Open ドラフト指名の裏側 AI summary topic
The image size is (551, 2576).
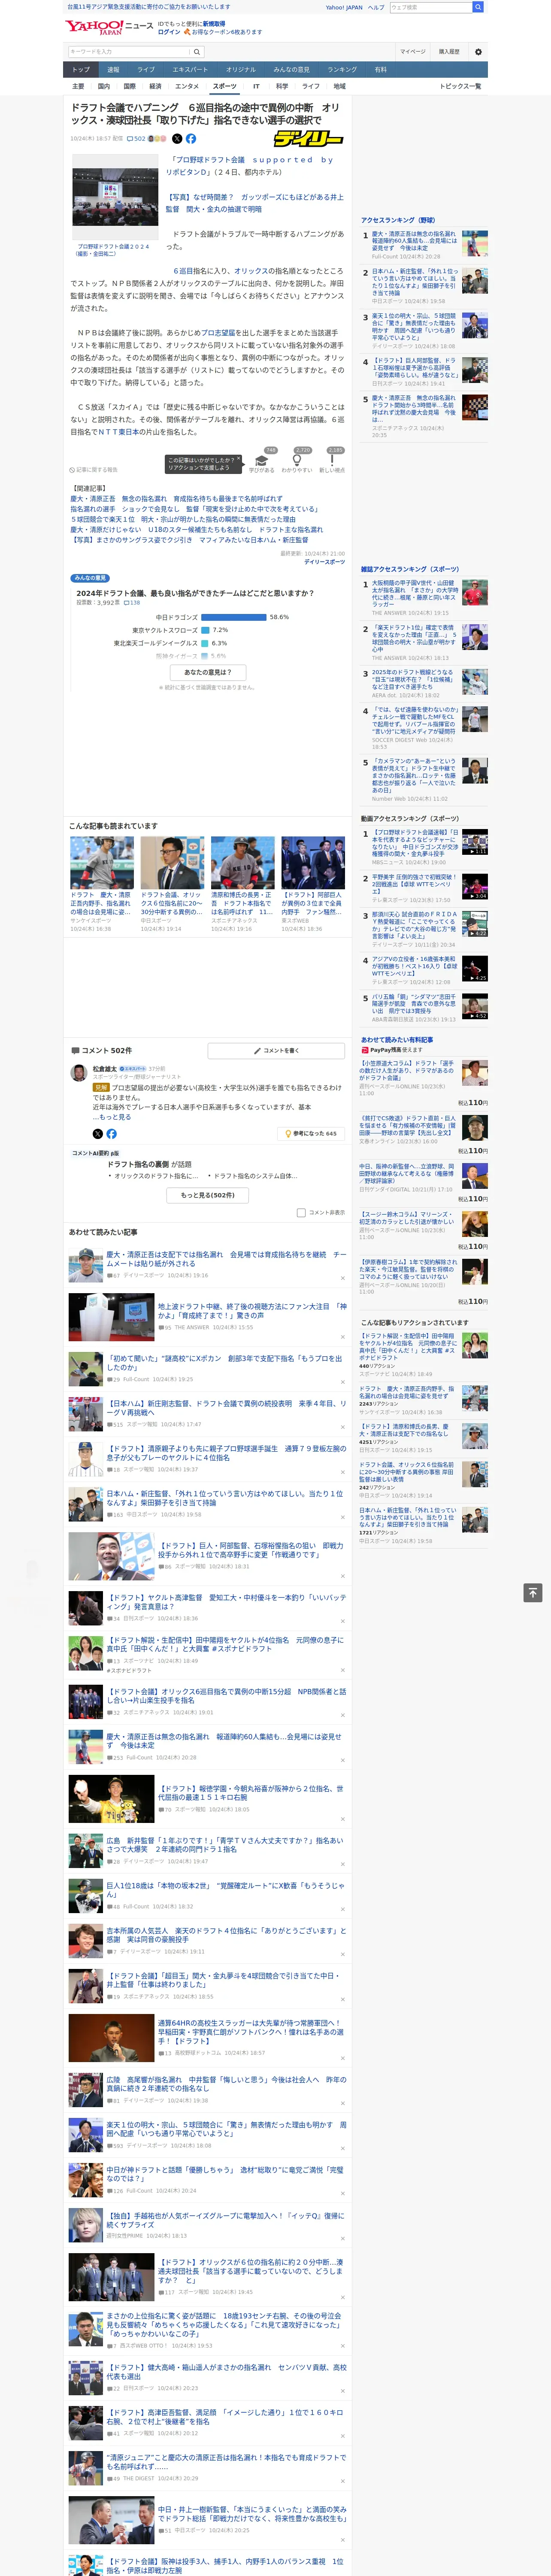click(x=149, y=1164)
